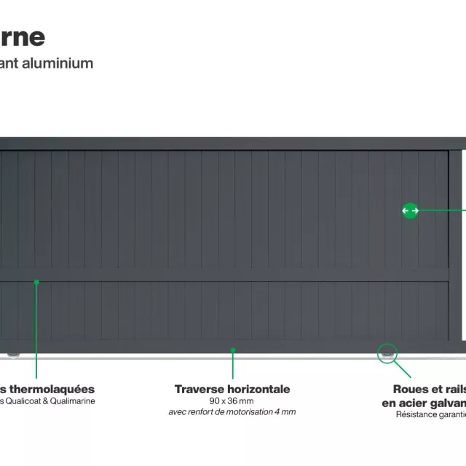Click the green horizontal double-arrow icon

[410, 211]
